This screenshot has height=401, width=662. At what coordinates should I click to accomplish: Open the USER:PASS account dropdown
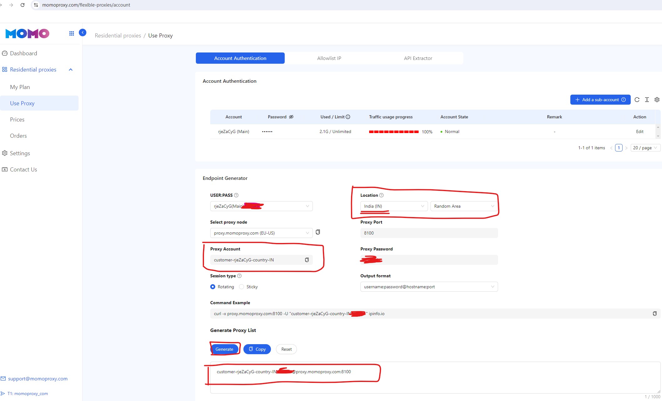(x=262, y=206)
